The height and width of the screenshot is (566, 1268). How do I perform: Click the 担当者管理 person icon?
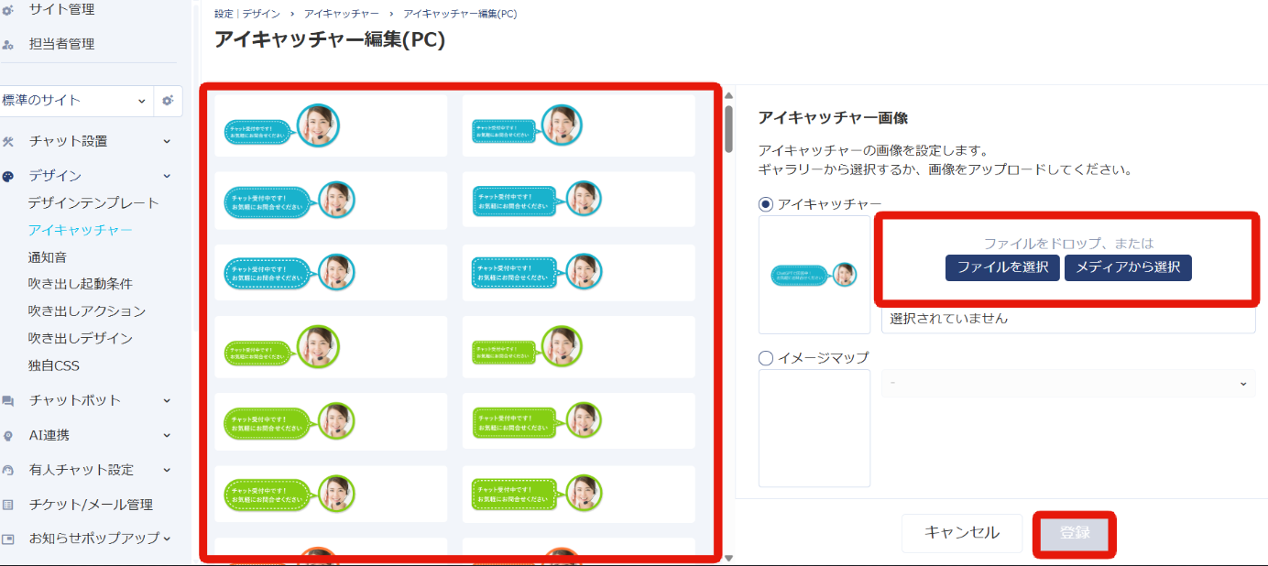8,44
